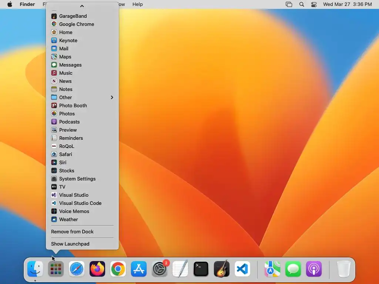Screen dimensions: 379x284
Task: Open the Help menu
Action: [x=138, y=4]
